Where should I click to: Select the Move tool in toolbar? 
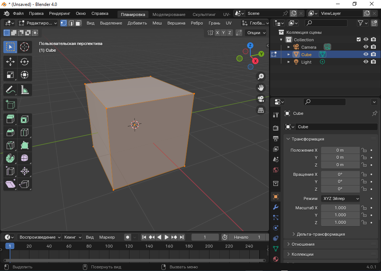[10, 62]
